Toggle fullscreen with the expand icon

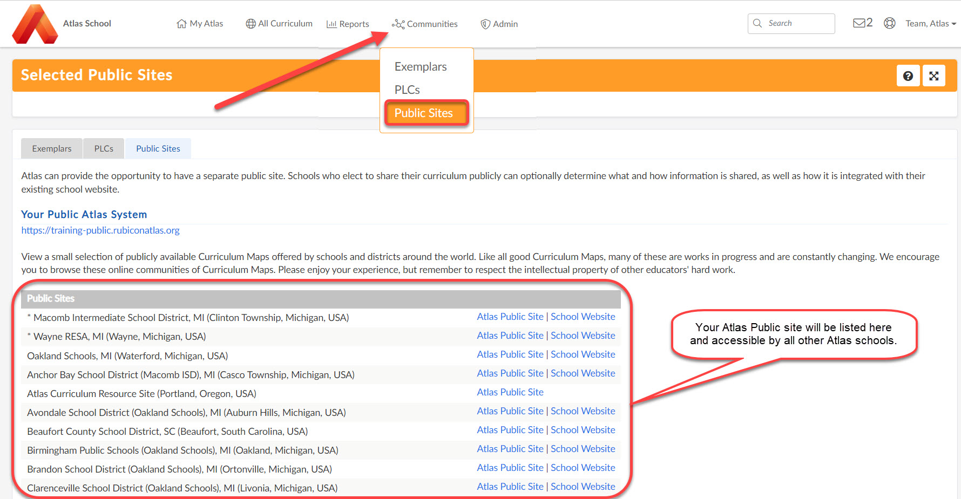(x=934, y=76)
